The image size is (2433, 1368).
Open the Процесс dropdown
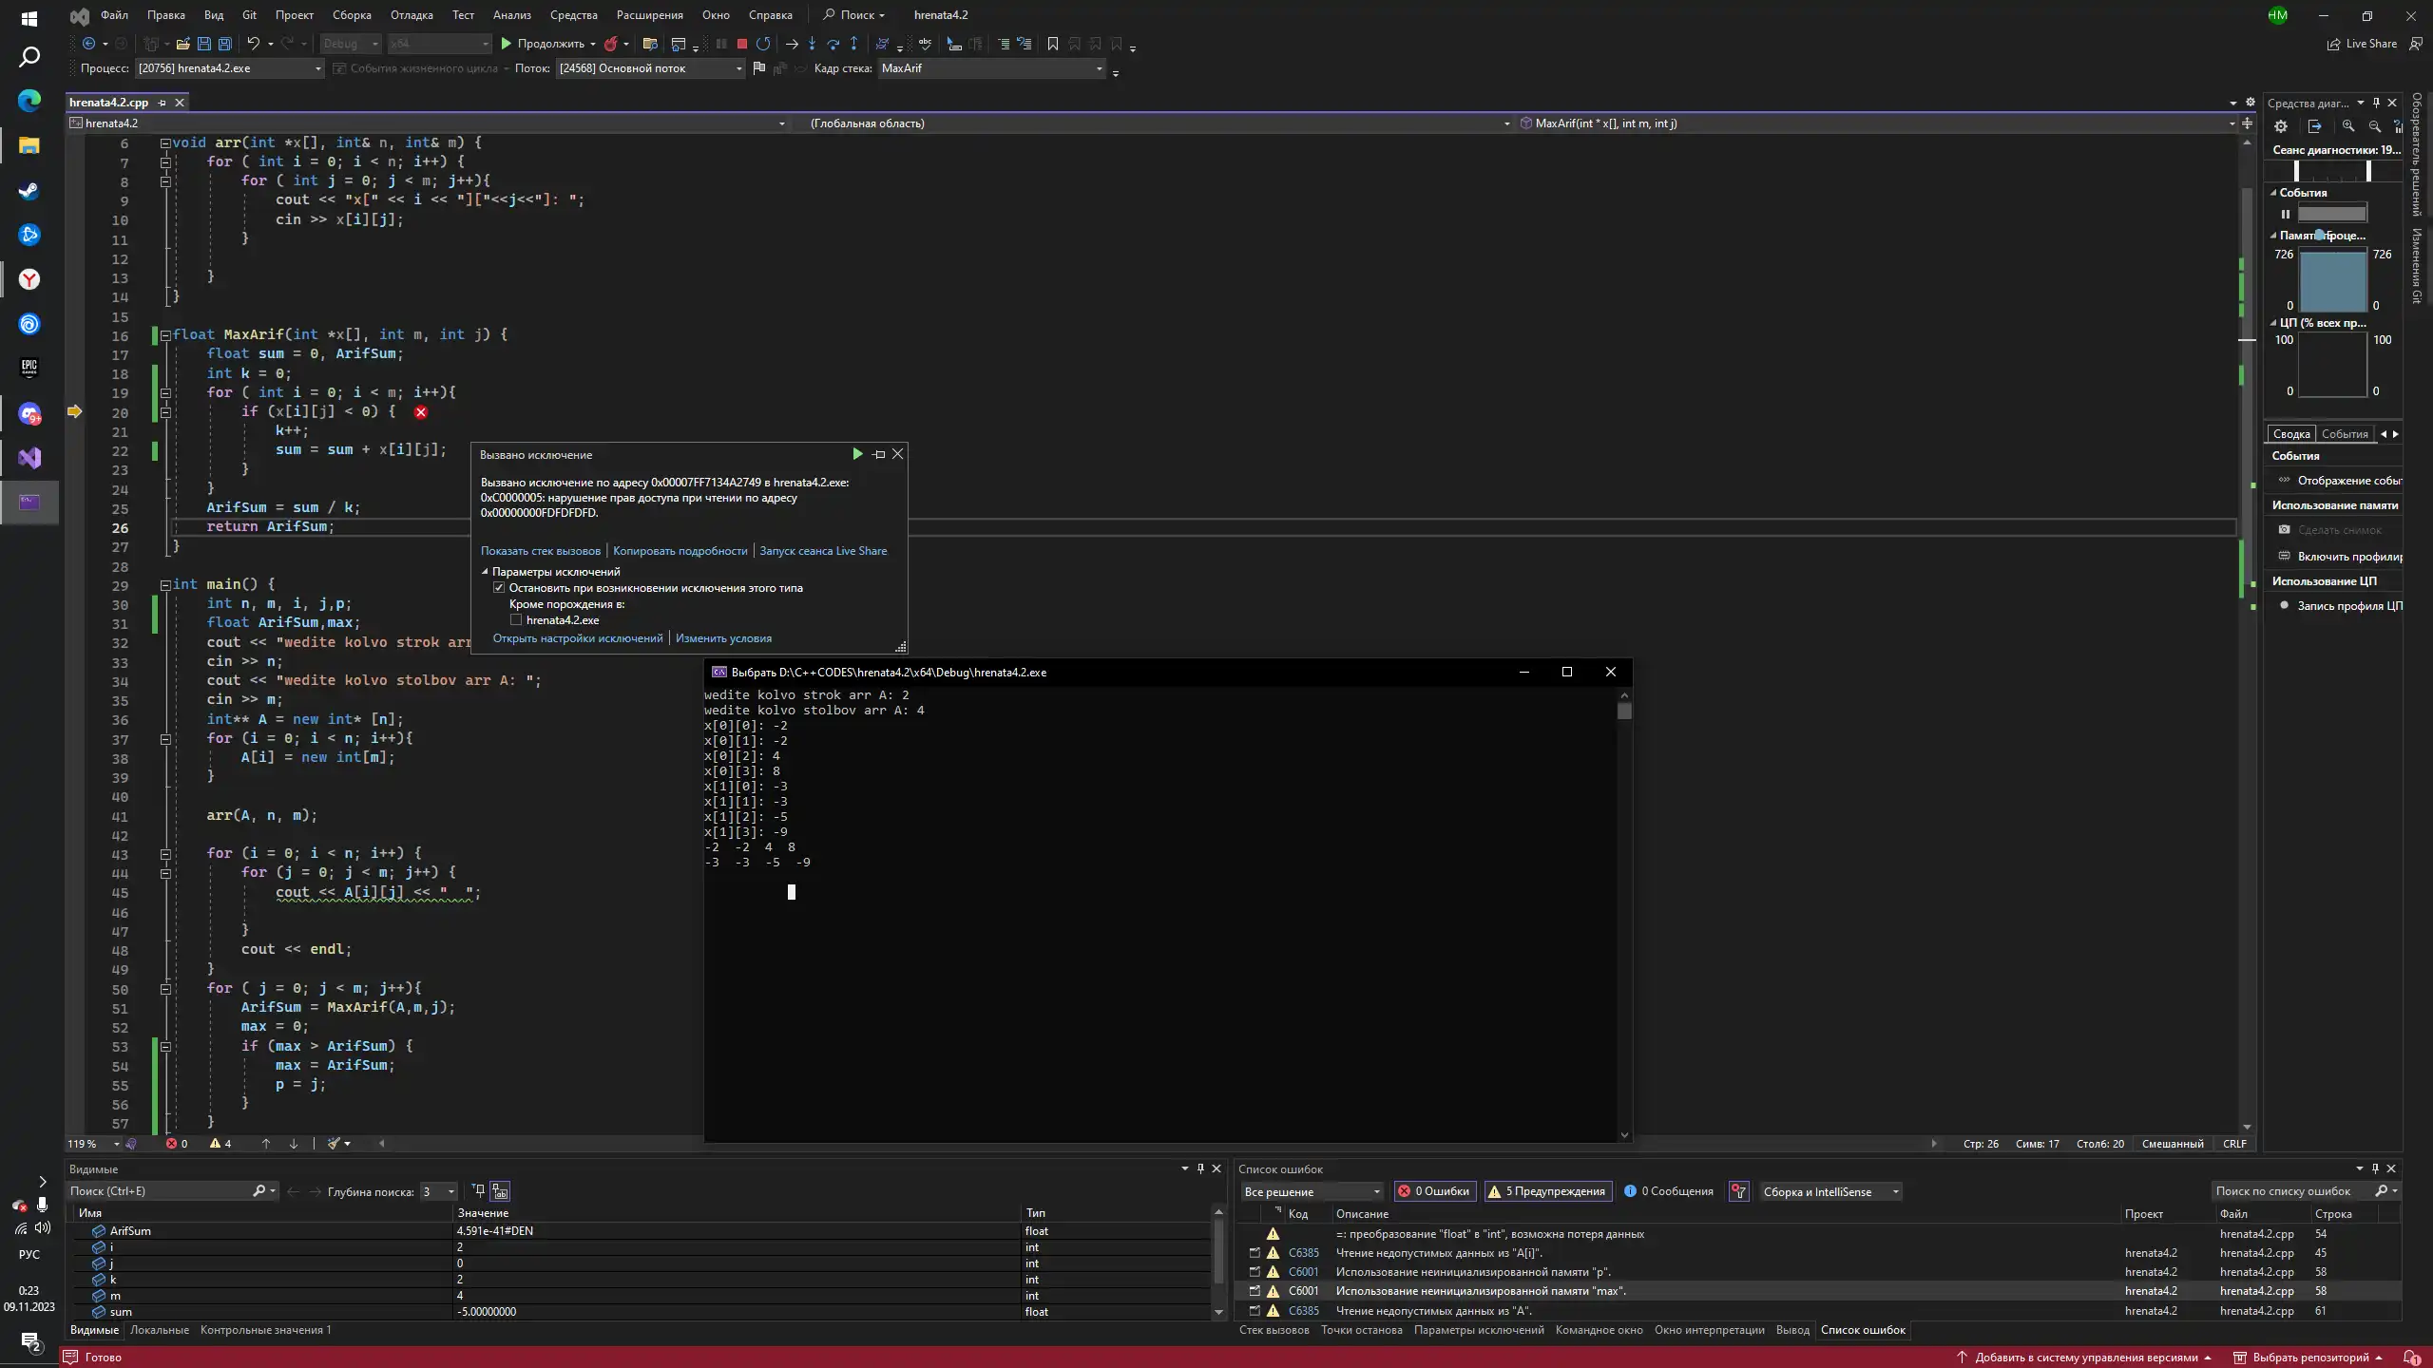pyautogui.click(x=229, y=68)
